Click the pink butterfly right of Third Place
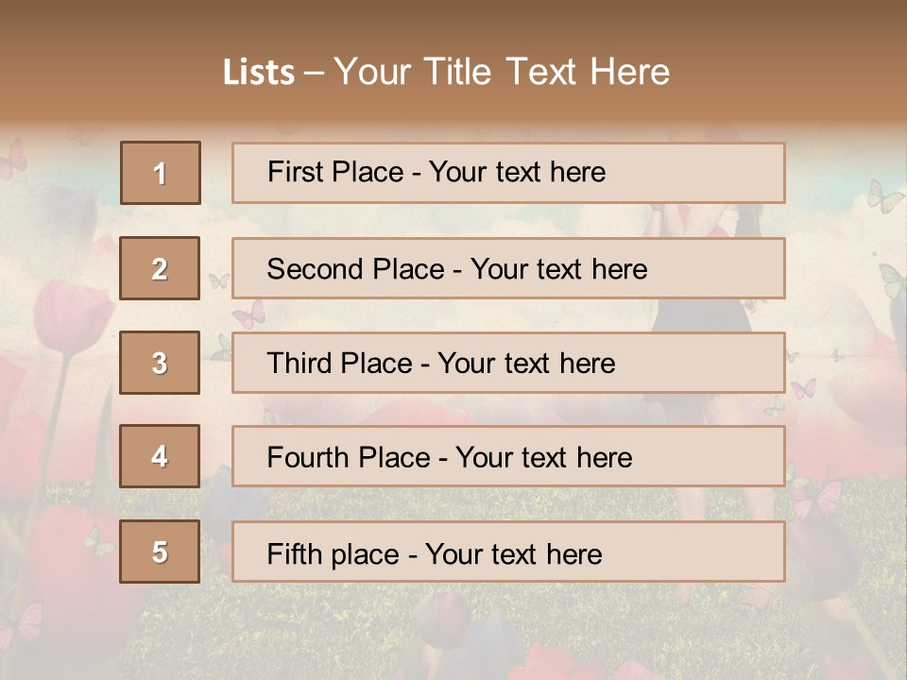 click(803, 388)
